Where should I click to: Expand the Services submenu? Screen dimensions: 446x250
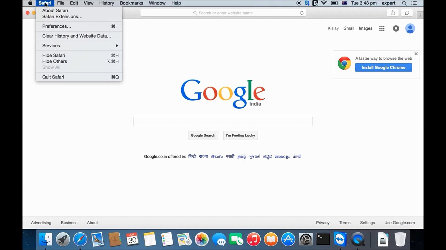pos(79,45)
